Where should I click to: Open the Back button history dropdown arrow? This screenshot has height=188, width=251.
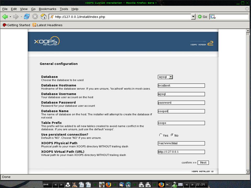pos(10,17)
